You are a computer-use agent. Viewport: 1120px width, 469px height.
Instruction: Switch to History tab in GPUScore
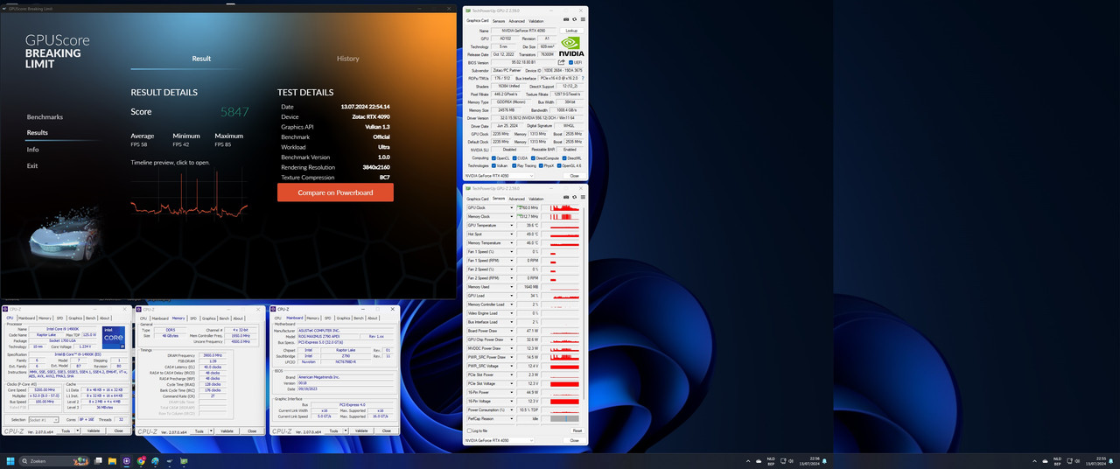coord(347,59)
